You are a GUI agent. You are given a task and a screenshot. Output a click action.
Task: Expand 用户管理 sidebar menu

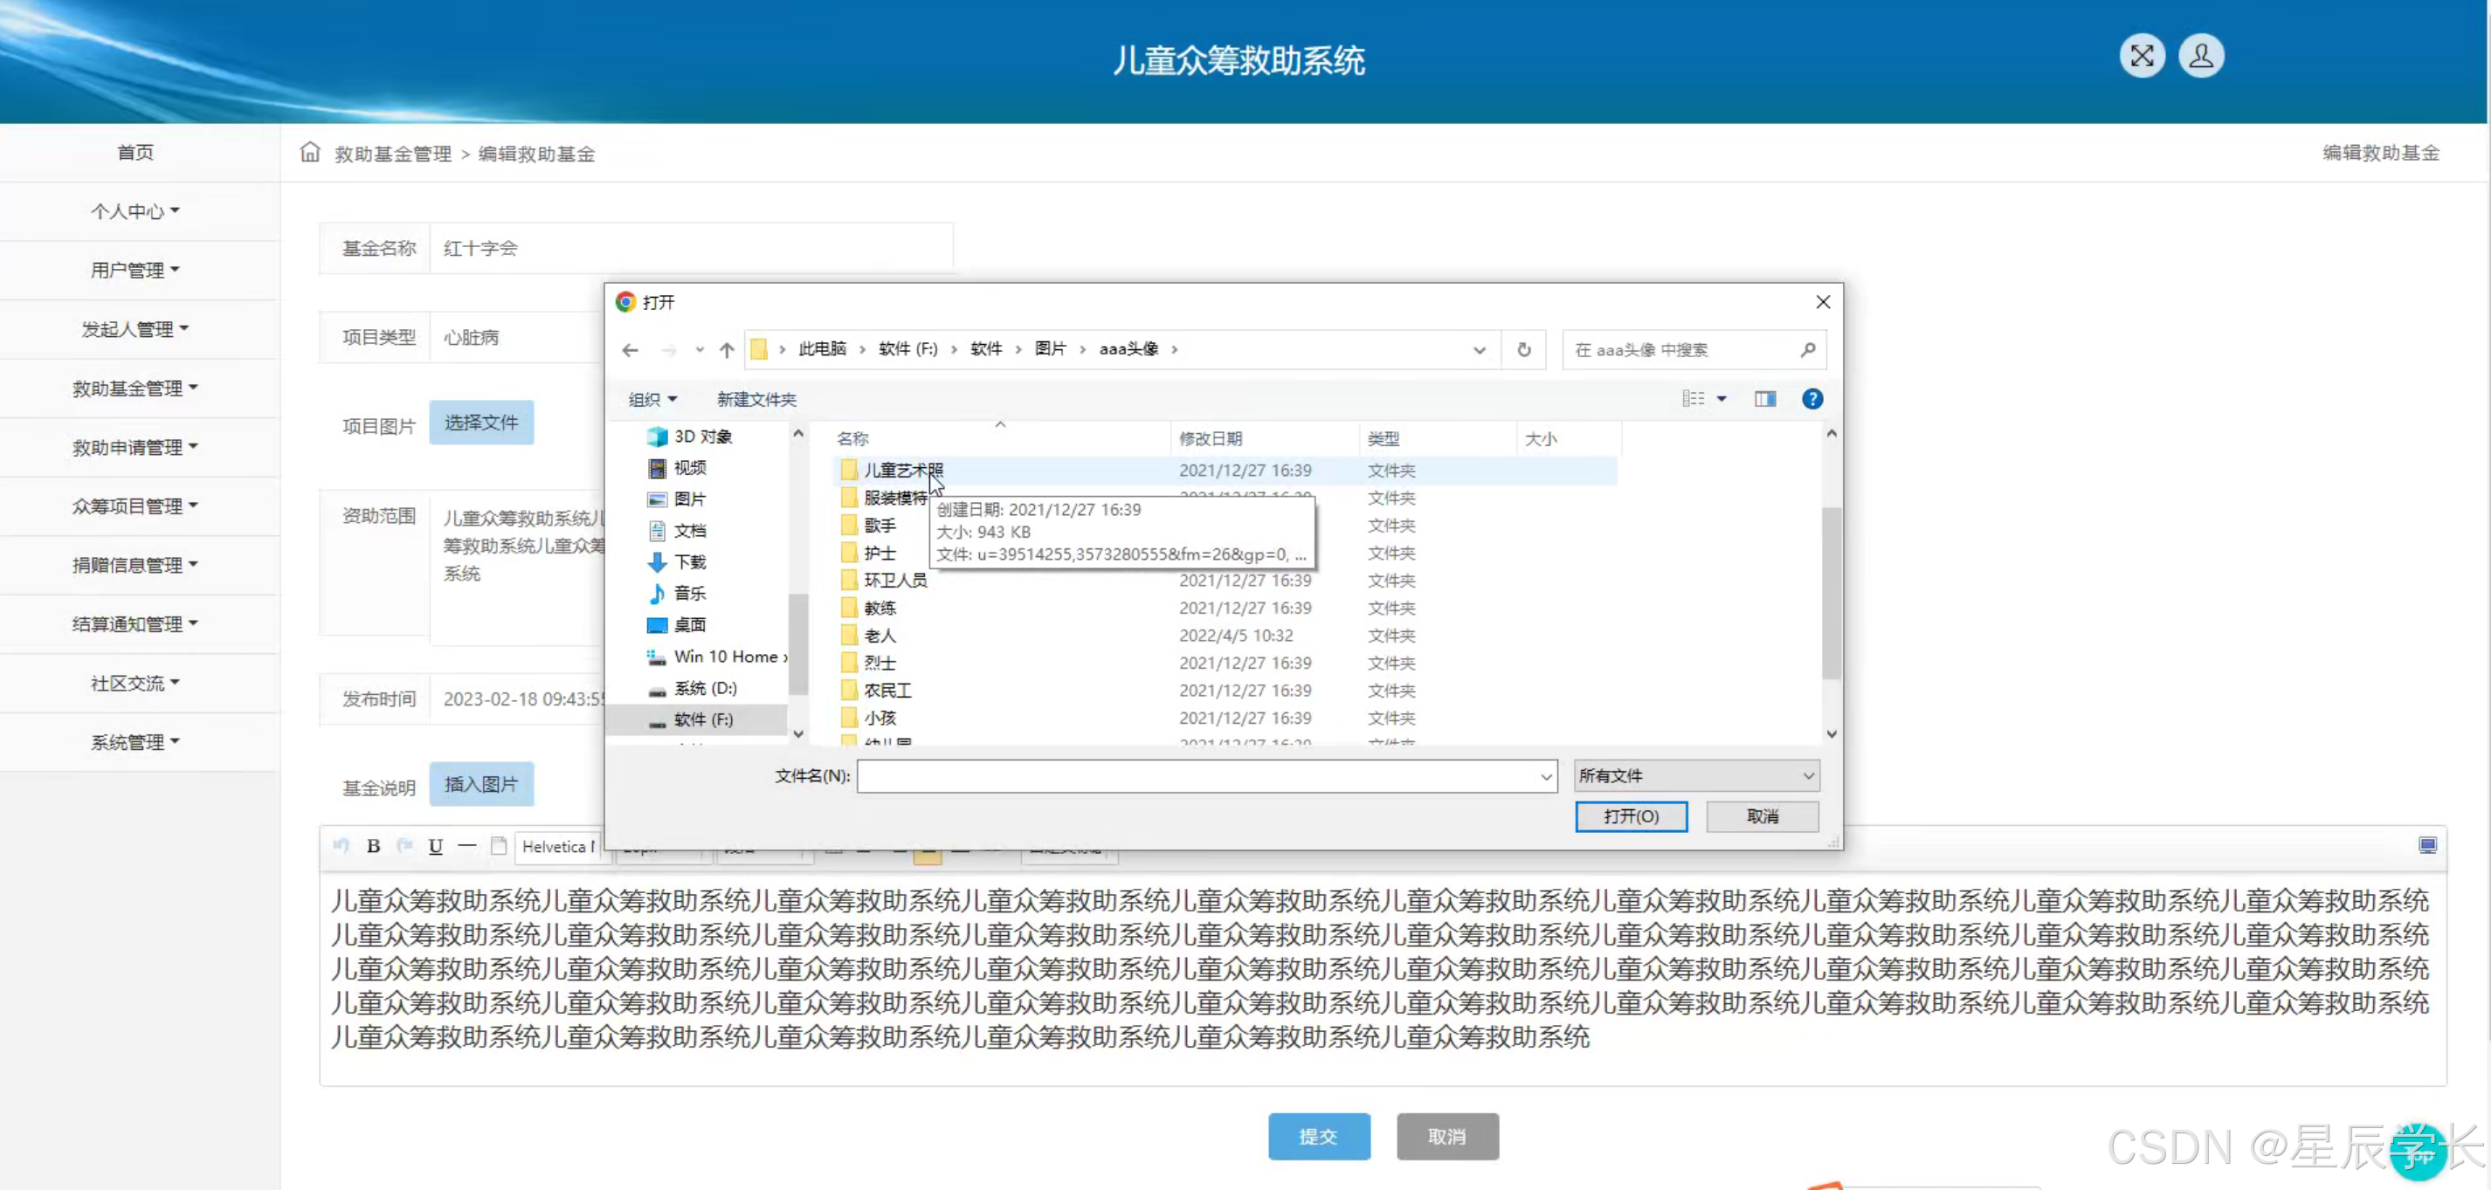[135, 271]
